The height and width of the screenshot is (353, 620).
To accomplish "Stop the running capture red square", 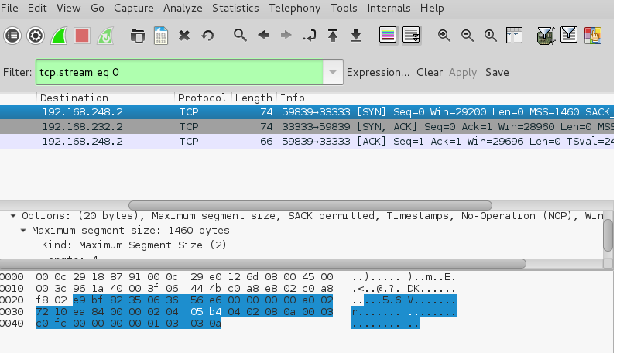I will point(82,36).
